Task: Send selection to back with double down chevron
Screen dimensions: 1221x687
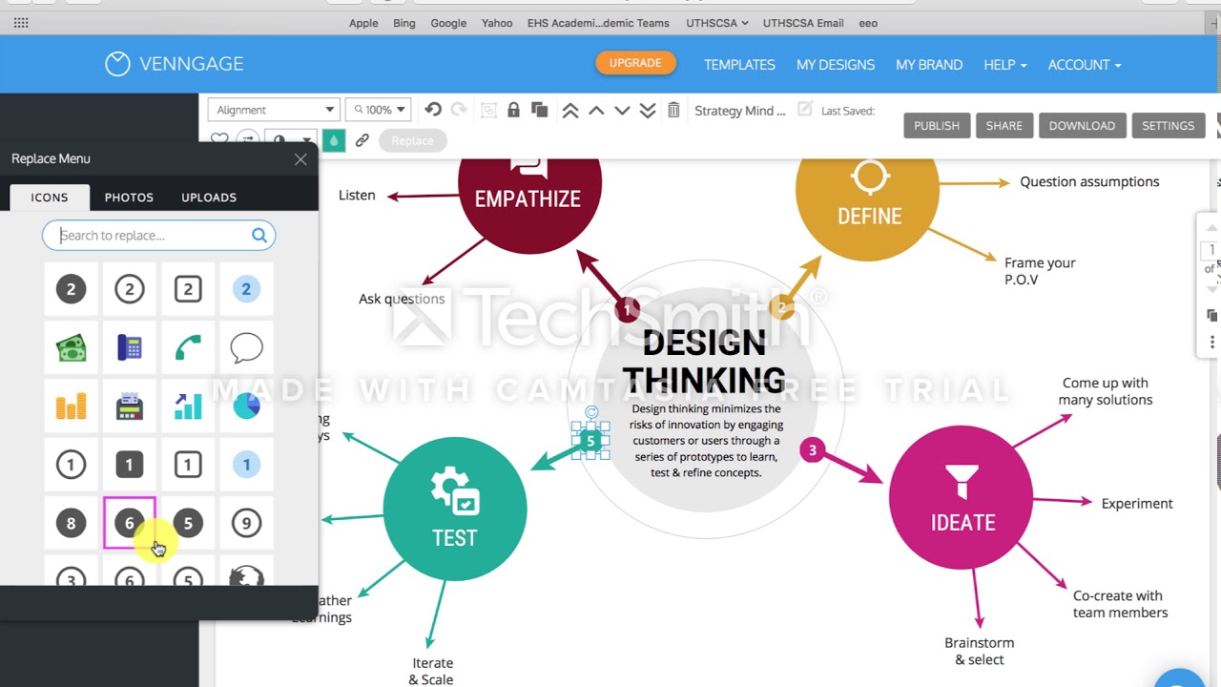Action: click(x=648, y=111)
